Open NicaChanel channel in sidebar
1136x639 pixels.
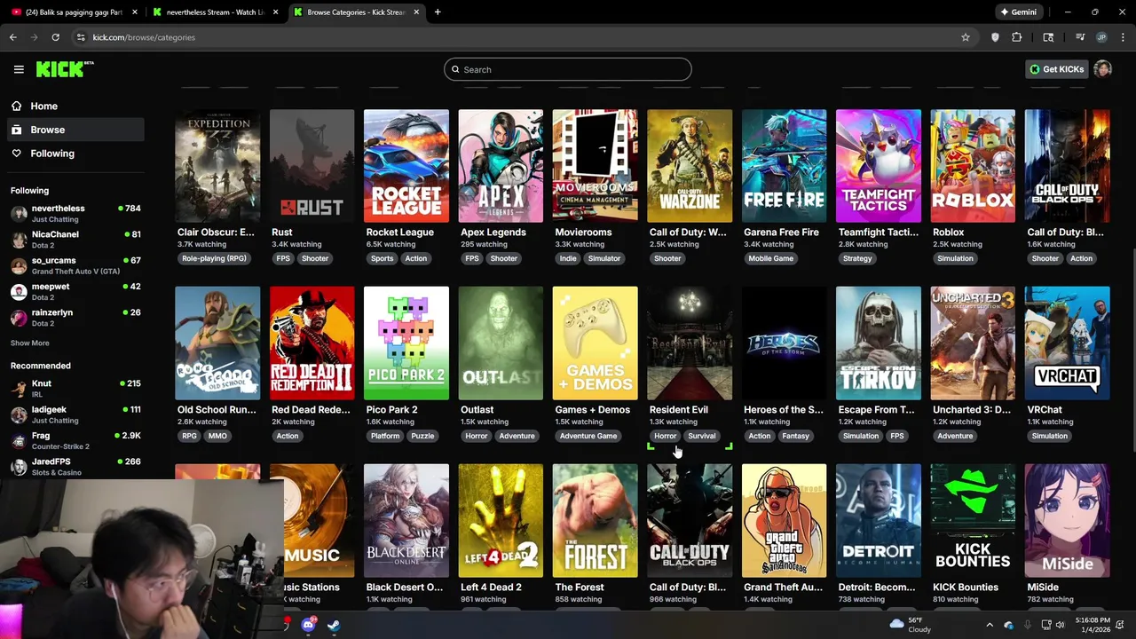75,240
